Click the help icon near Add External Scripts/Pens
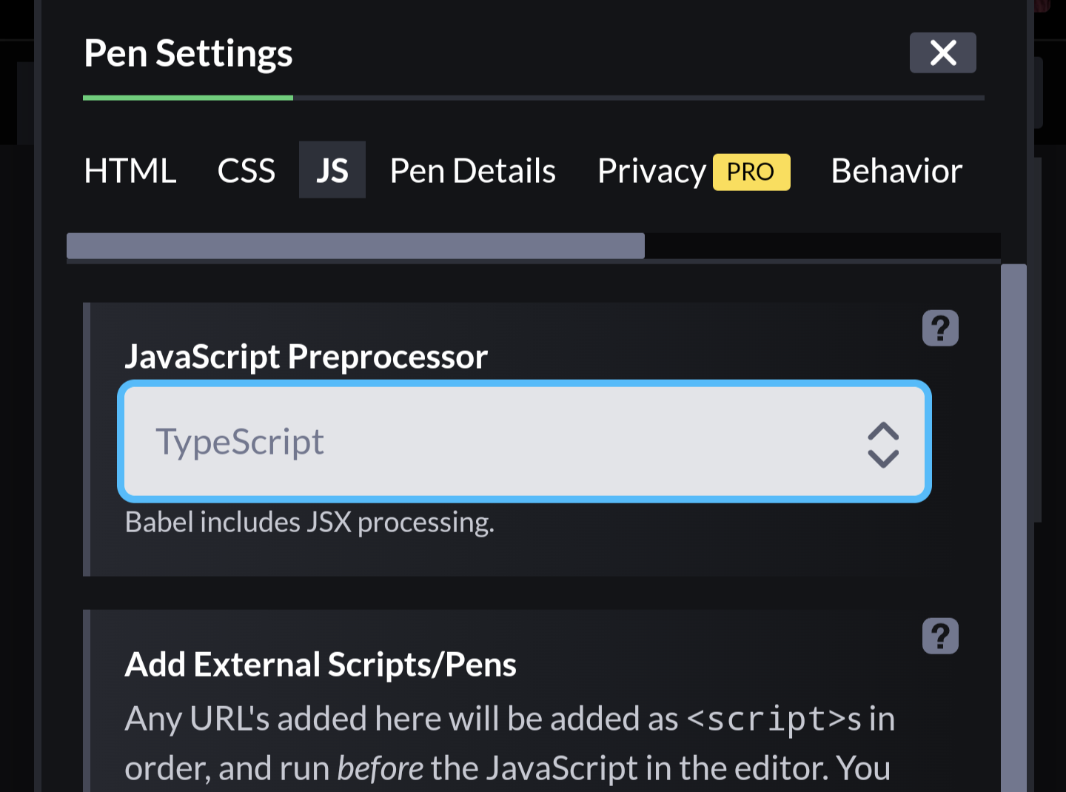 click(940, 636)
